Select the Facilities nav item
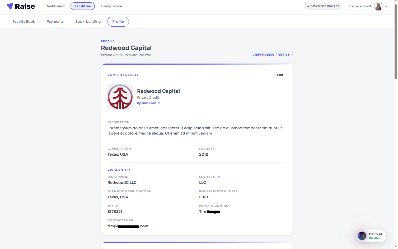Screen dimensions: 398x249 tap(83, 6)
